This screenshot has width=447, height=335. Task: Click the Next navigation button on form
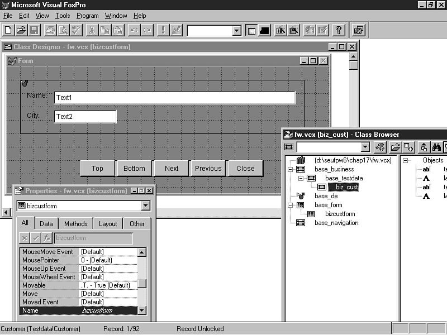172,169
